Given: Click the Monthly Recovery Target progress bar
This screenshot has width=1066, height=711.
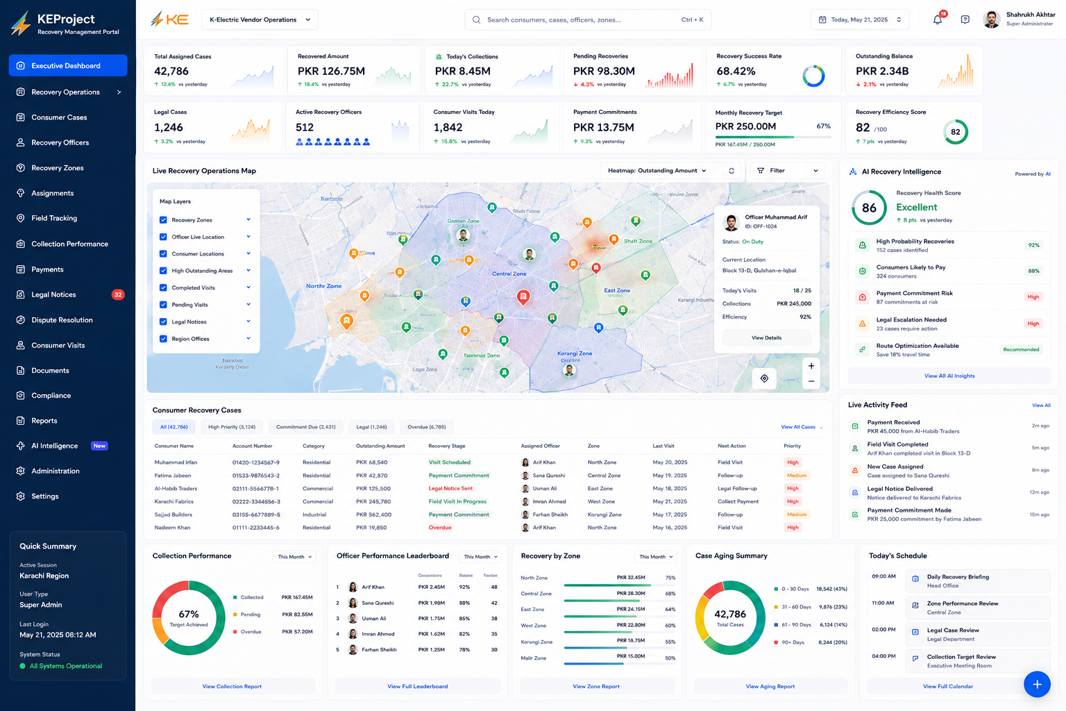Looking at the screenshot, I should click(x=773, y=137).
